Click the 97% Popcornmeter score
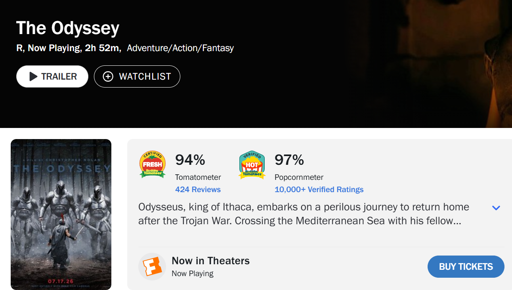The height and width of the screenshot is (290, 512). pyautogui.click(x=289, y=160)
